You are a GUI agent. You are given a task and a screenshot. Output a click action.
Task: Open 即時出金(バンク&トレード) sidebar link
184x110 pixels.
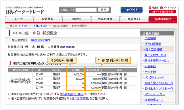(x=158, y=89)
